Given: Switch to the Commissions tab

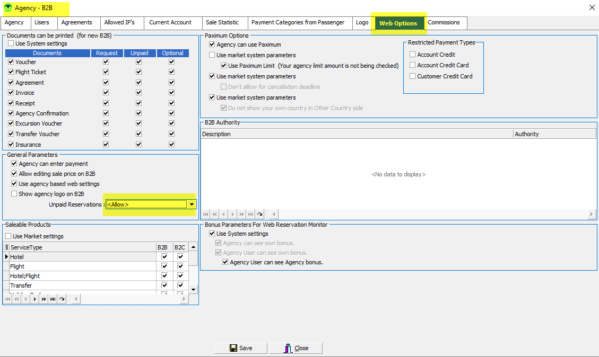Looking at the screenshot, I should (x=444, y=22).
